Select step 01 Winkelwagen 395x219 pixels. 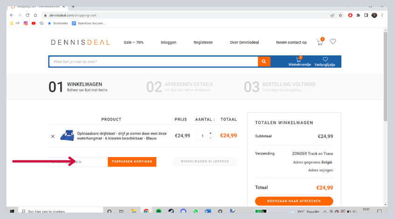point(78,87)
